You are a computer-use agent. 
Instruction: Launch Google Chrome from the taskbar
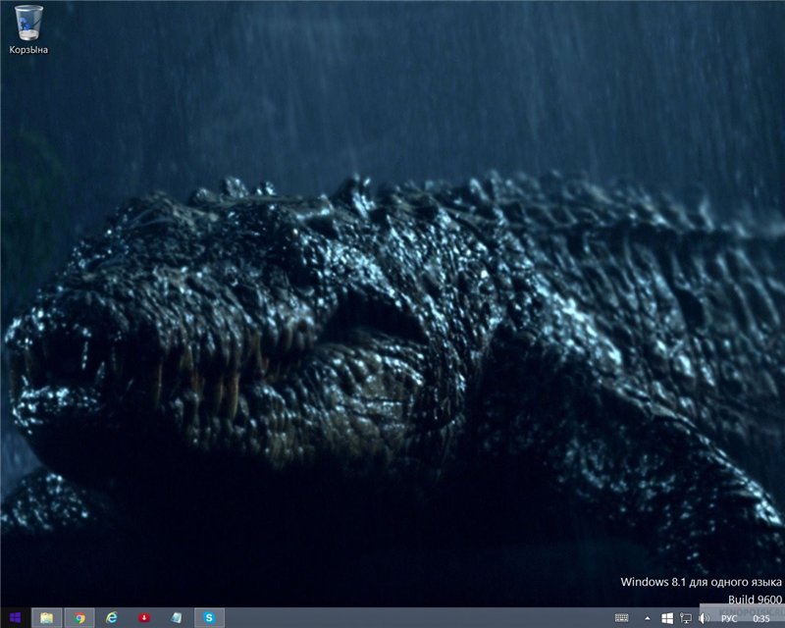point(78,618)
